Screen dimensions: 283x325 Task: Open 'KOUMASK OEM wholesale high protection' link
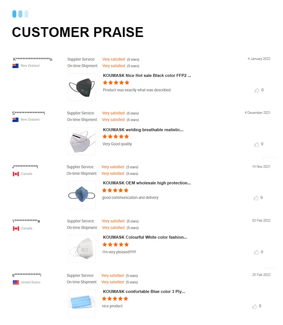tap(147, 183)
